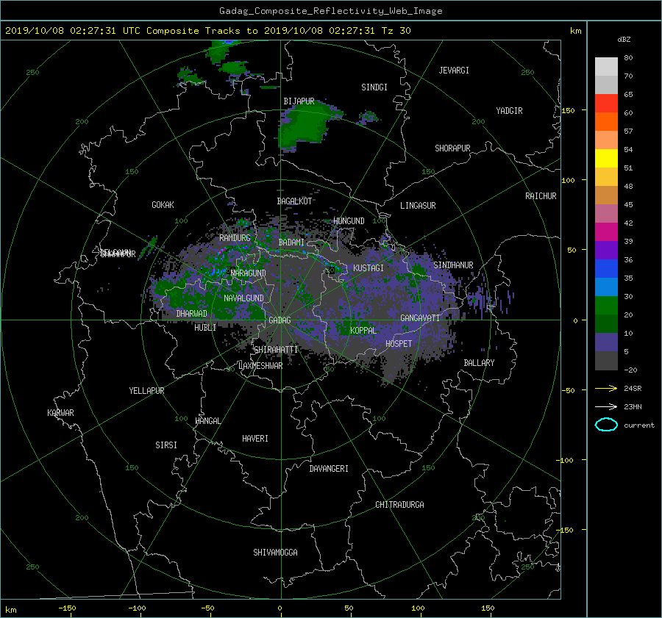Click the yellow 24SR arrow legend icon
Screen dimensions: 662x618
click(x=606, y=388)
